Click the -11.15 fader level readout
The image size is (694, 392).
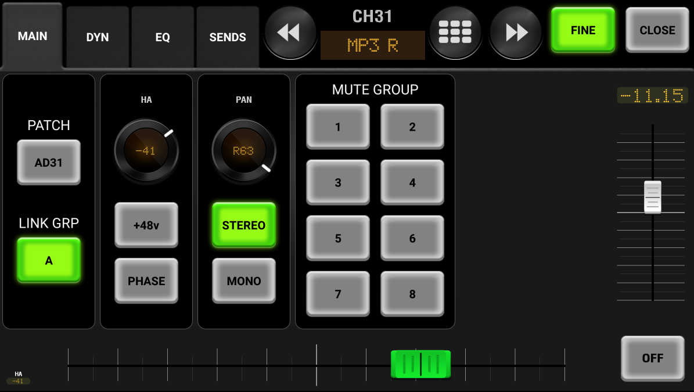652,96
